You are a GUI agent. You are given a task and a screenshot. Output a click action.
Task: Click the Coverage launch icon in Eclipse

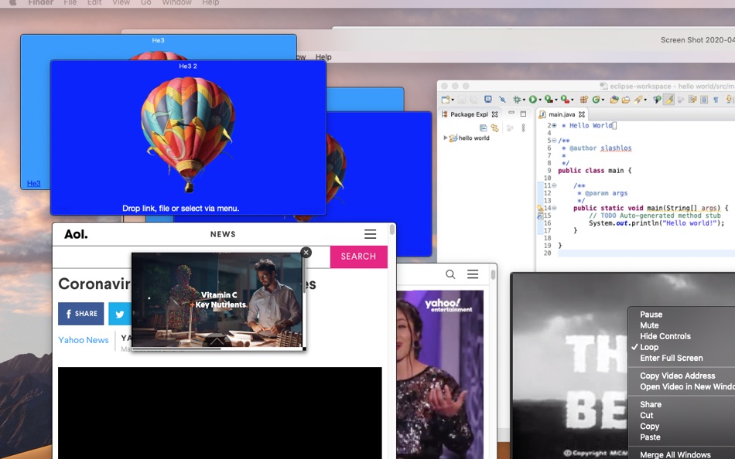[549, 99]
